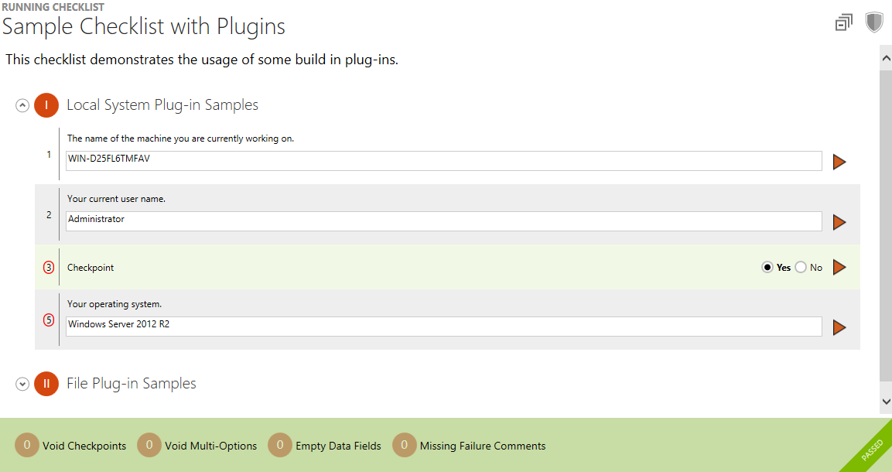The height and width of the screenshot is (472, 892).
Task: Click the Roman numeral I section badge
Action: pyautogui.click(x=46, y=105)
